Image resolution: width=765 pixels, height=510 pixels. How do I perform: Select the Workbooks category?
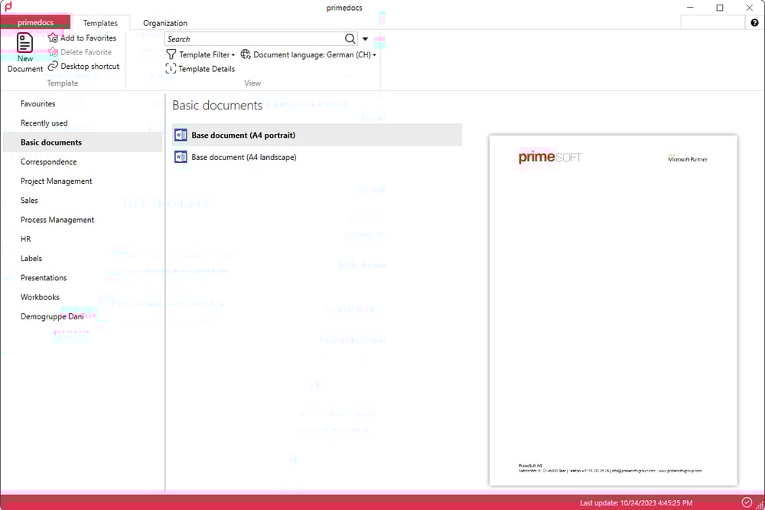(x=83, y=297)
